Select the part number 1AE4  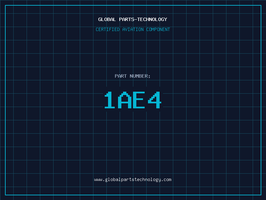133,100
